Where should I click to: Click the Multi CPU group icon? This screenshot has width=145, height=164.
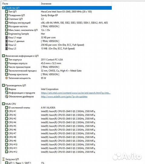click(x=3, y=104)
